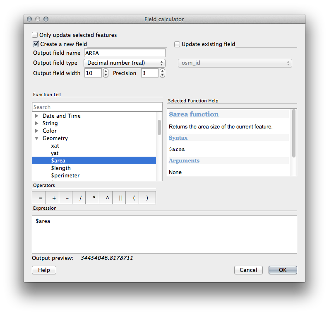Click the minus operator button
This screenshot has height=315, width=329.
point(67,198)
